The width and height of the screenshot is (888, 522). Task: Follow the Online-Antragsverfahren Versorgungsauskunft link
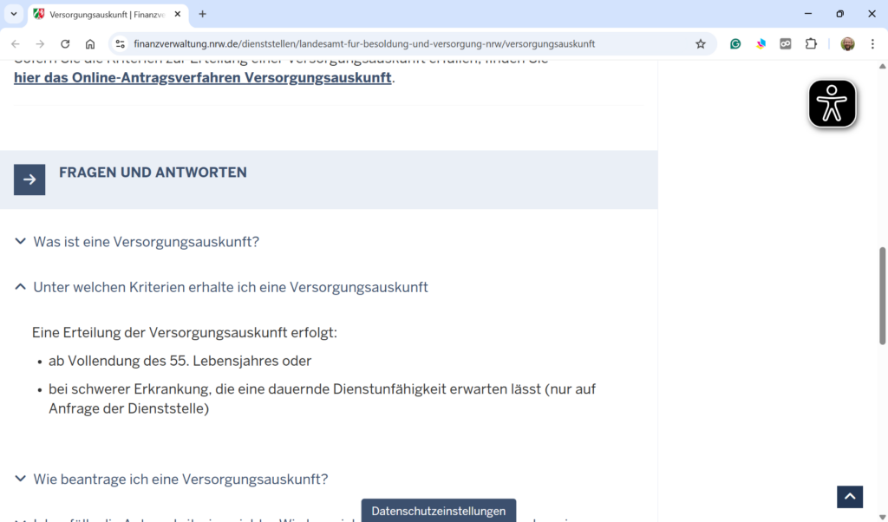(203, 78)
